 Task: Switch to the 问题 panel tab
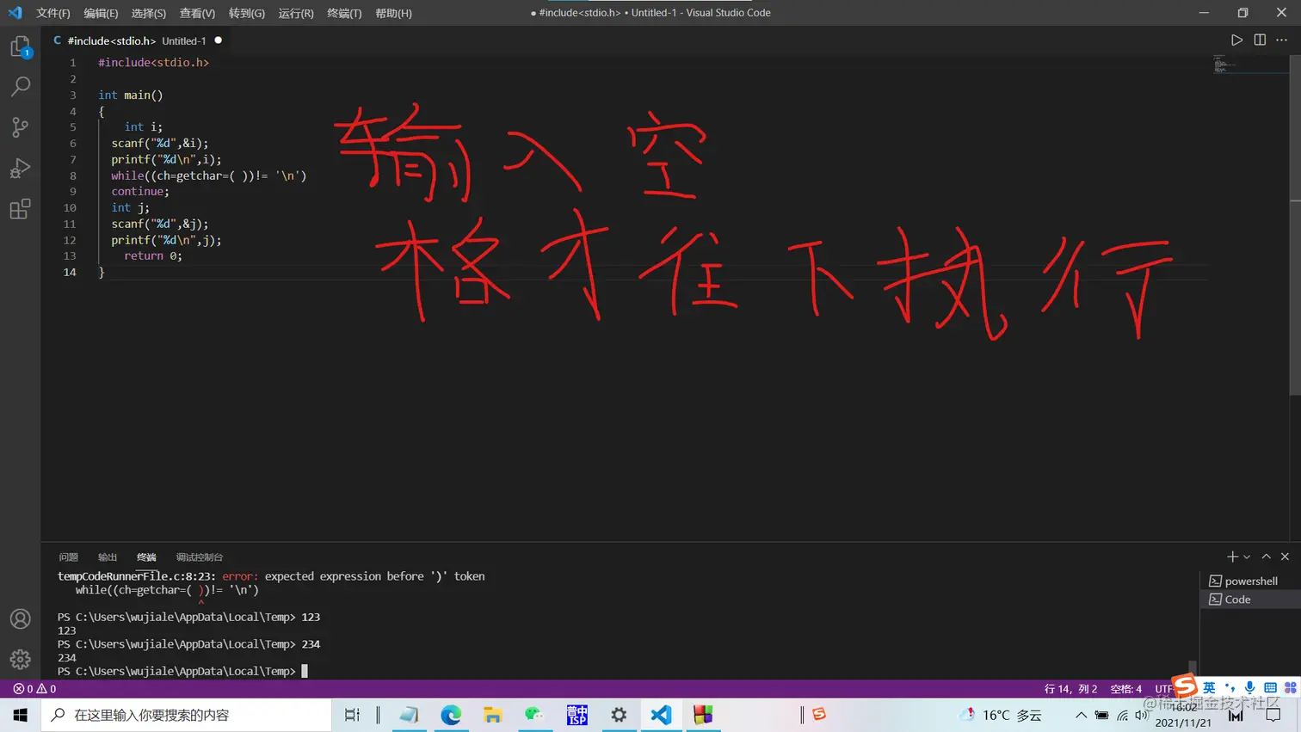tap(69, 557)
